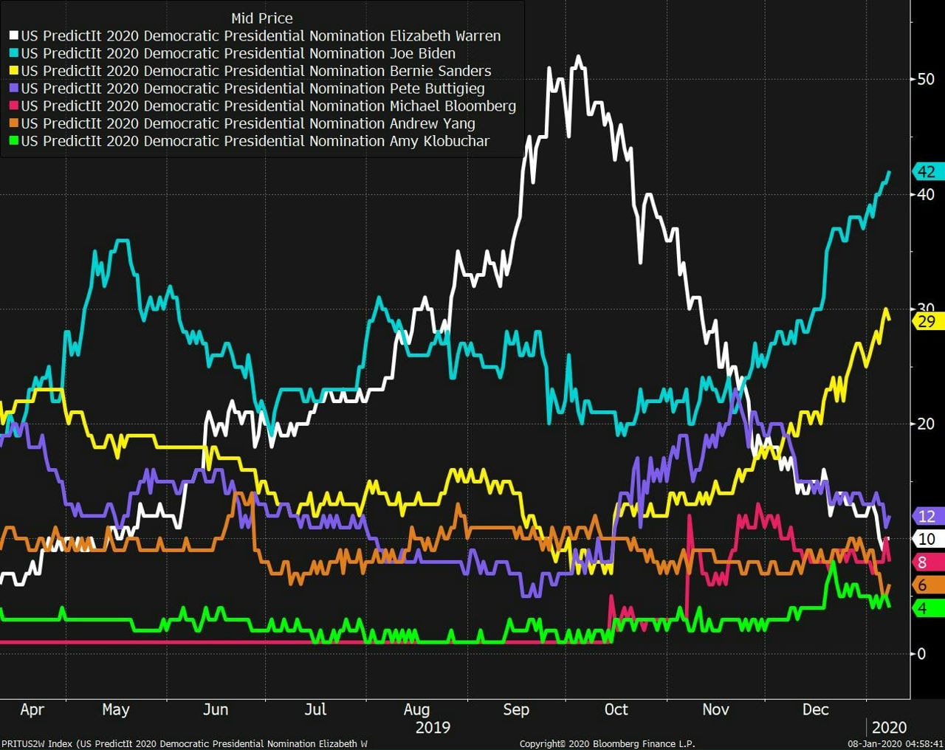The height and width of the screenshot is (750, 945).
Task: Click the 50 value on the price axis
Action: 925,79
